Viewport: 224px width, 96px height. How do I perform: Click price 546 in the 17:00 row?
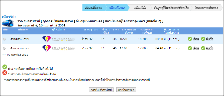(114, 48)
